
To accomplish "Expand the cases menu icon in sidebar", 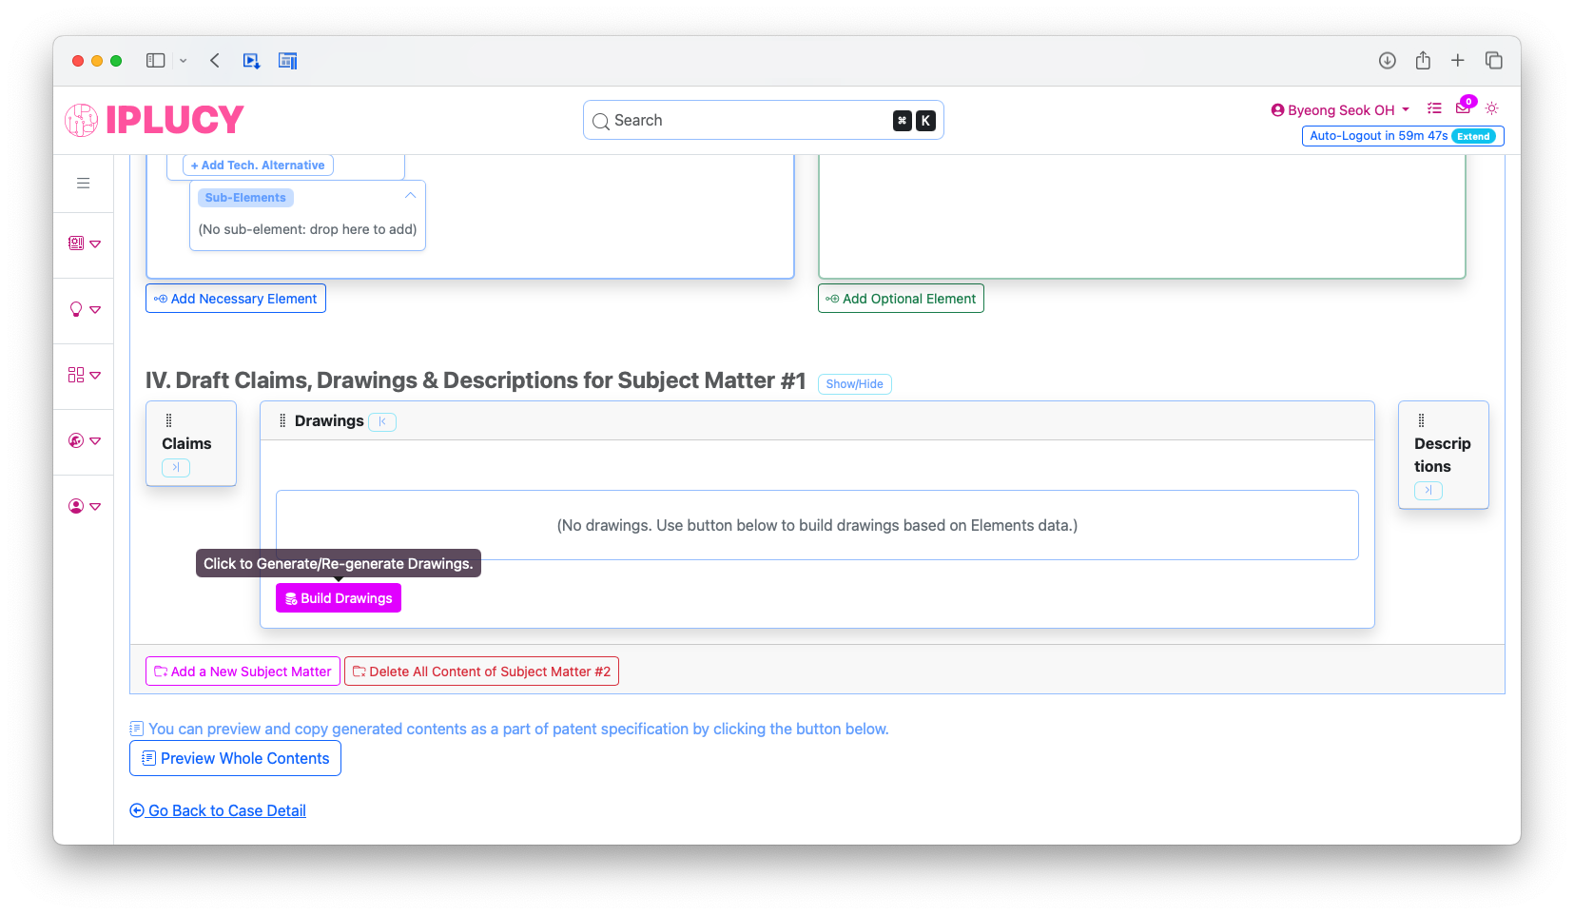I will (85, 243).
